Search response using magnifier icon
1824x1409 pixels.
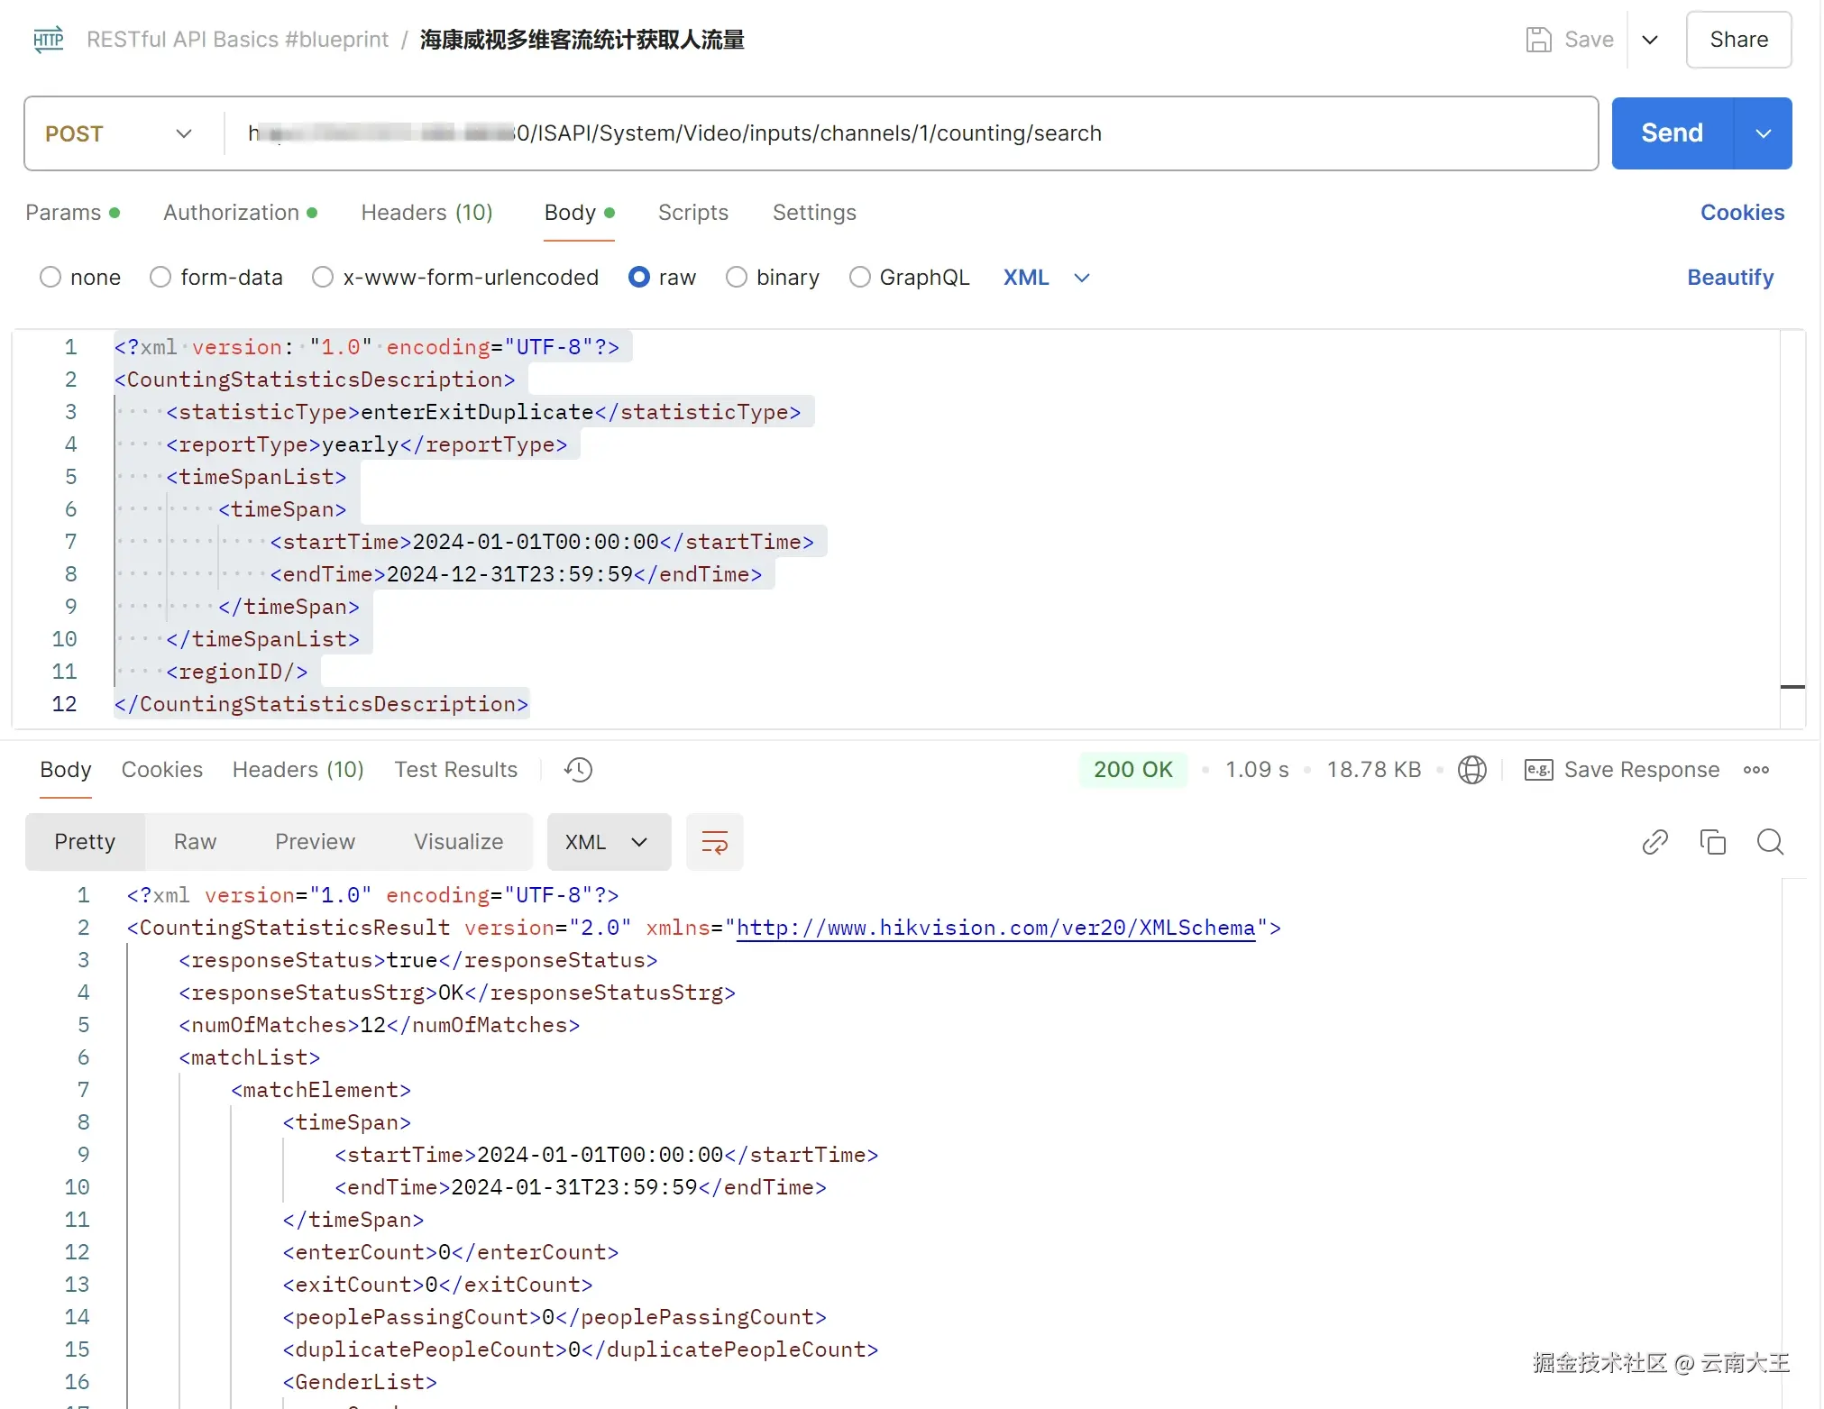click(1770, 842)
